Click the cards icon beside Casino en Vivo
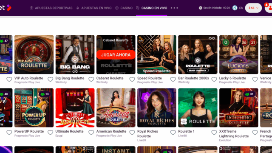272x153 pixels. click(x=138, y=8)
